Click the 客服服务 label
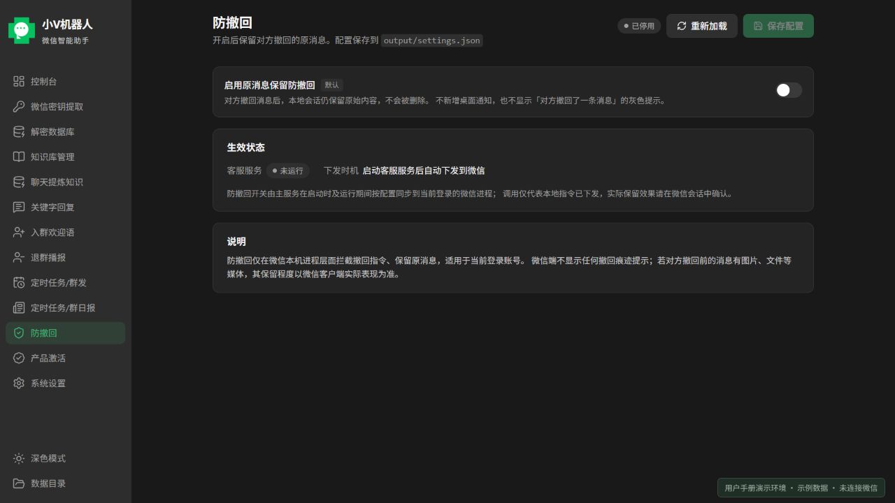 (x=245, y=170)
